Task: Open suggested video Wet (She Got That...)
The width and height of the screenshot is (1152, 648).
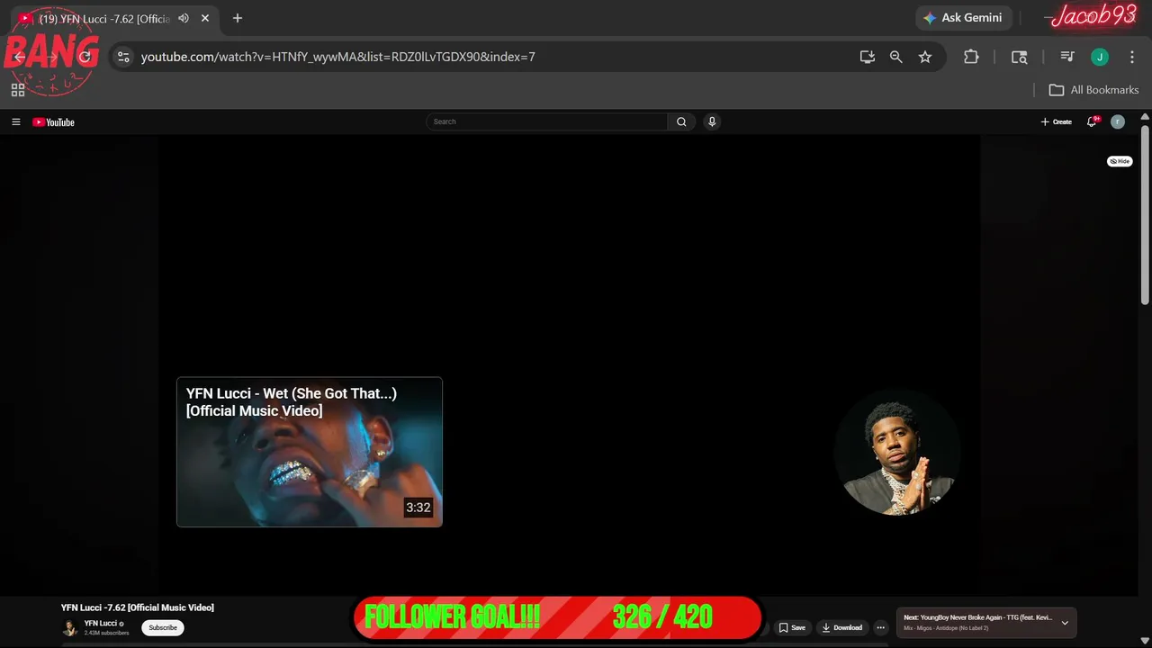Action: pyautogui.click(x=310, y=452)
